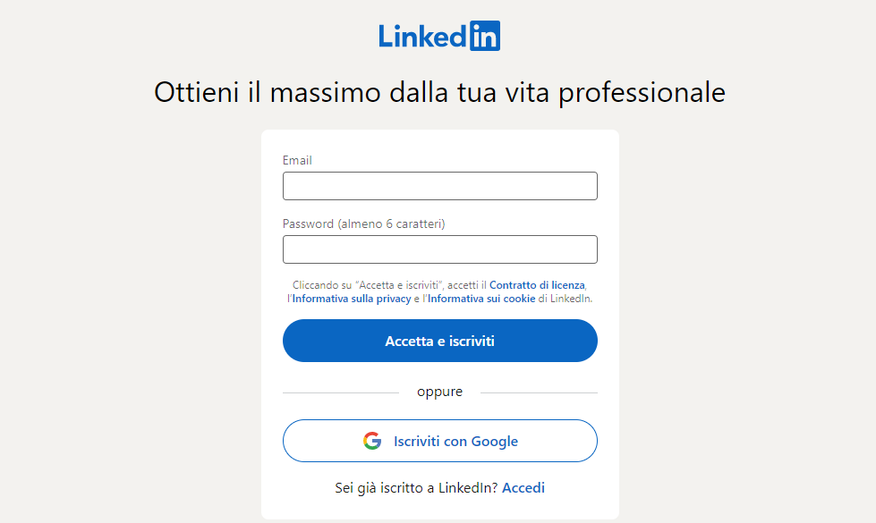Click the 'Linked' text in the logo
The image size is (876, 523).
(421, 35)
